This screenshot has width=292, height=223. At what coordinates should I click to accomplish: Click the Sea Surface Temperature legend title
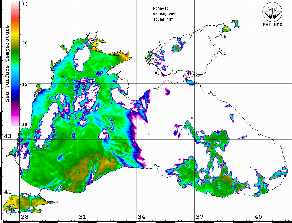[7, 63]
